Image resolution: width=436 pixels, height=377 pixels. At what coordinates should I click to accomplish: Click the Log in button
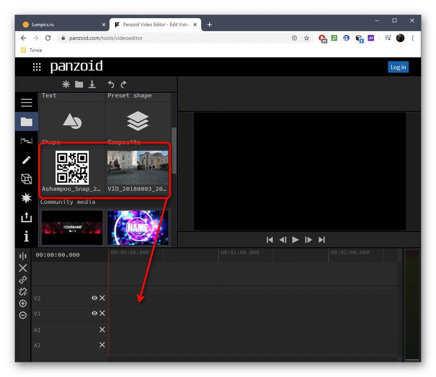coord(398,67)
